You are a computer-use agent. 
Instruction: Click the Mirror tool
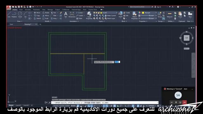coord(46,16)
